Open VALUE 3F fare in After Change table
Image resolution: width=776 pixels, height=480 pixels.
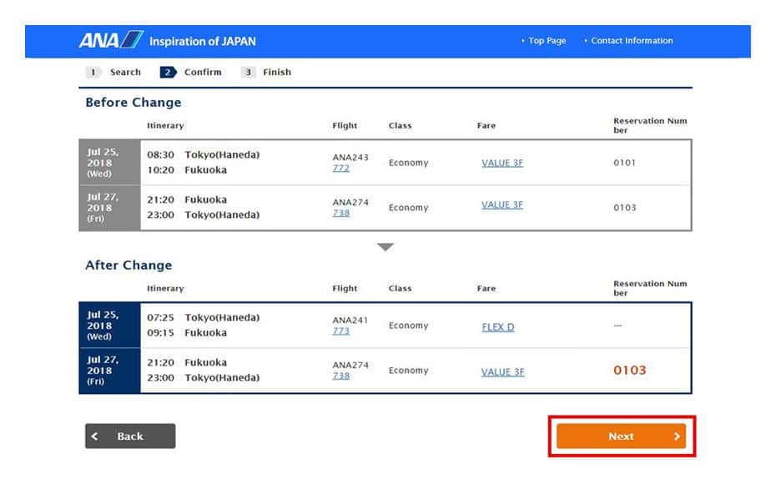point(502,372)
